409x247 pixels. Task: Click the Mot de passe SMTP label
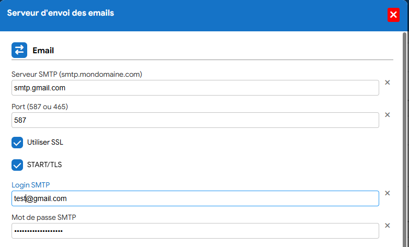[x=44, y=217]
